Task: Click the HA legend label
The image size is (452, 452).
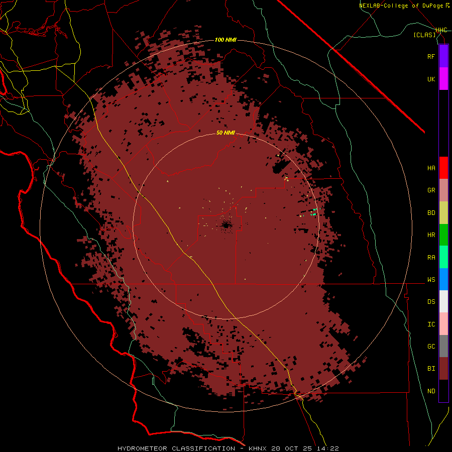Action: click(431, 168)
